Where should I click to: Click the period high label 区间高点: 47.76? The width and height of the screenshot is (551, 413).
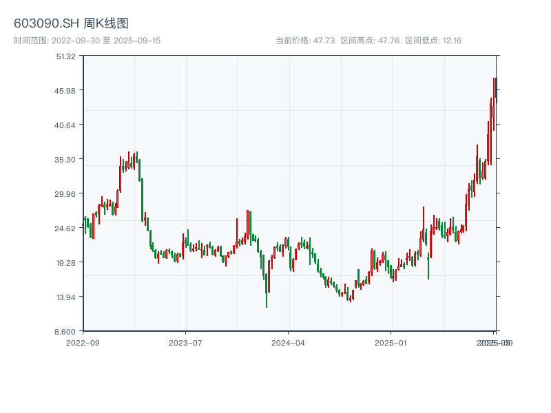[370, 41]
